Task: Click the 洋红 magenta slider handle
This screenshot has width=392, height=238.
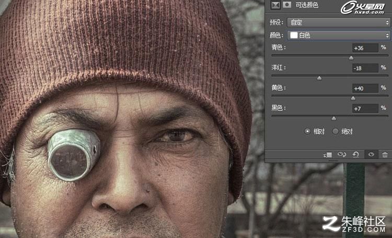Action: (319, 78)
